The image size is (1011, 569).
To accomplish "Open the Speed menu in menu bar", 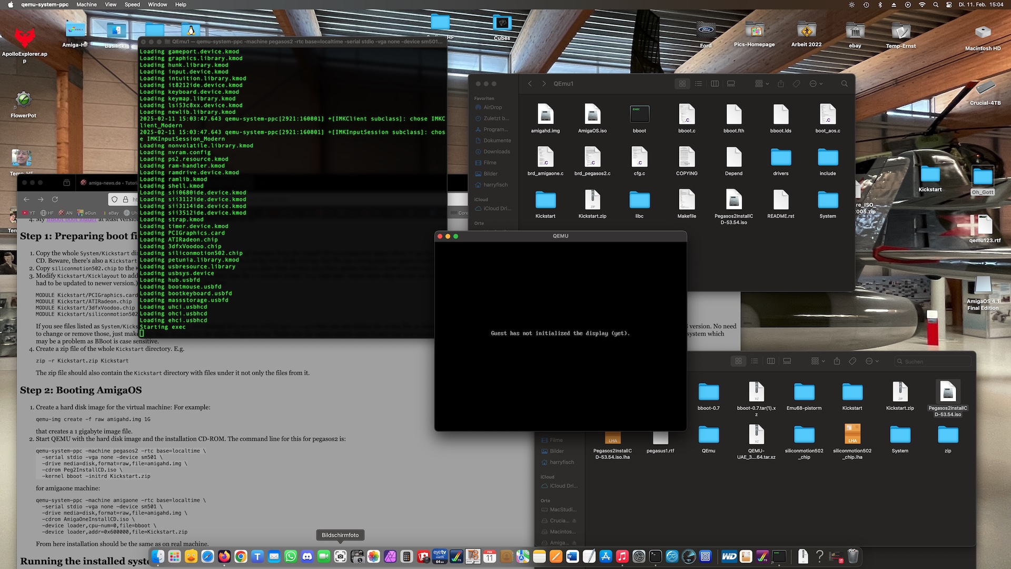I will (132, 4).
